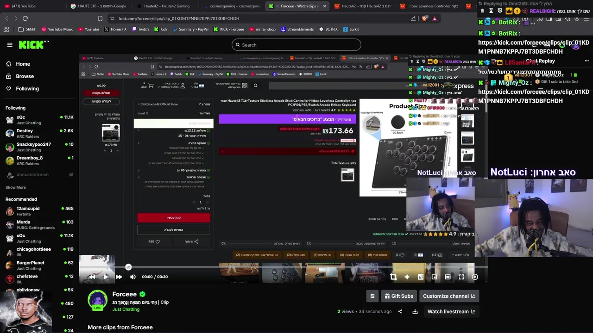Toggle picture-in-picture mode

(434, 277)
